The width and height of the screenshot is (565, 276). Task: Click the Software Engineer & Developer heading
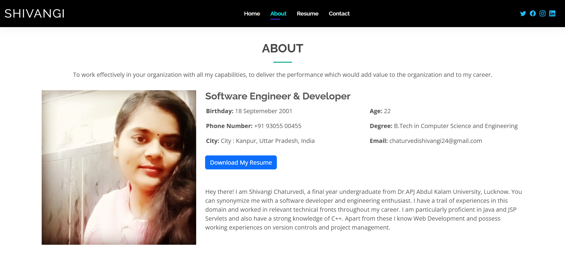(278, 96)
